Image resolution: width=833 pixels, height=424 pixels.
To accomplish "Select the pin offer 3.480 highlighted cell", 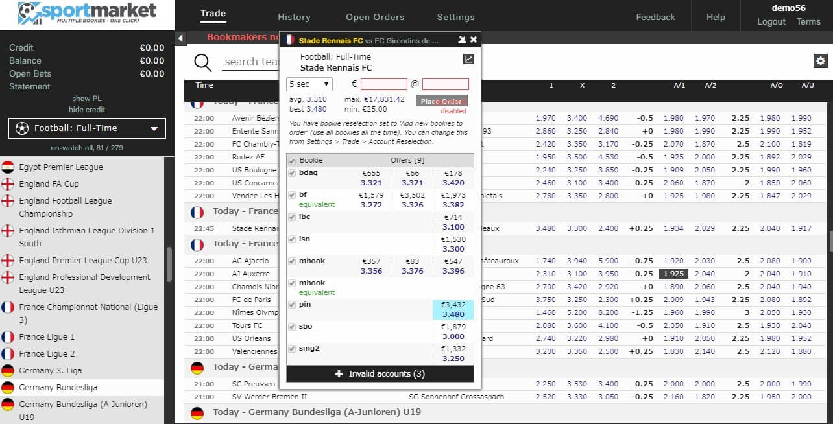I will (x=453, y=310).
